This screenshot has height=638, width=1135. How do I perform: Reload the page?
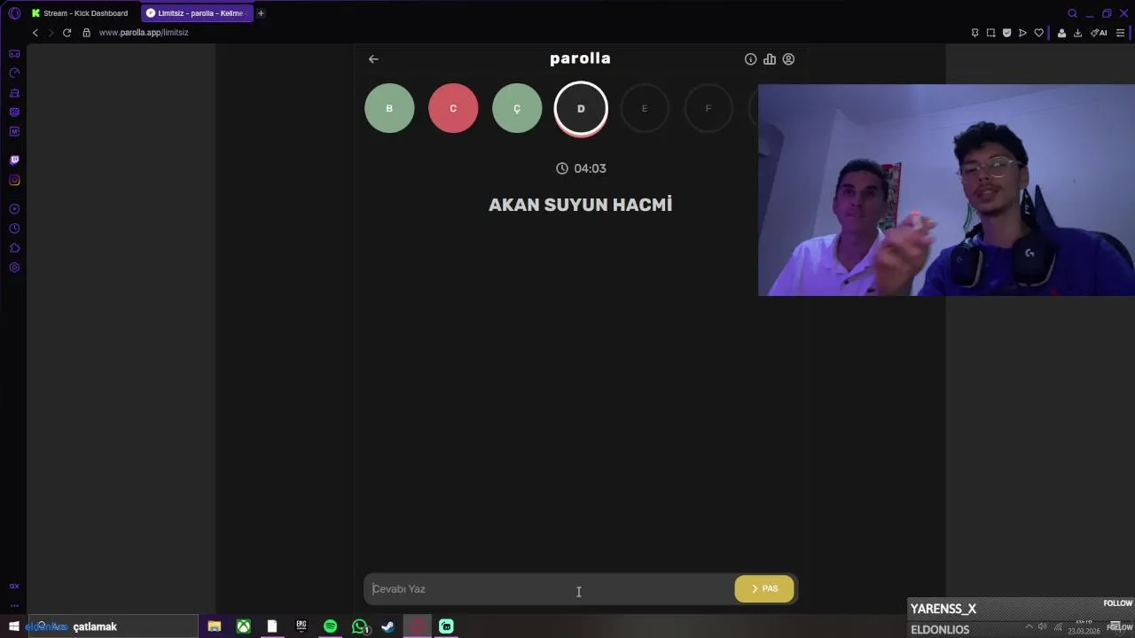67,33
